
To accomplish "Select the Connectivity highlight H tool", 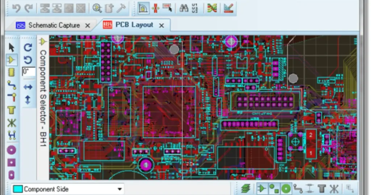I will coord(11,136).
